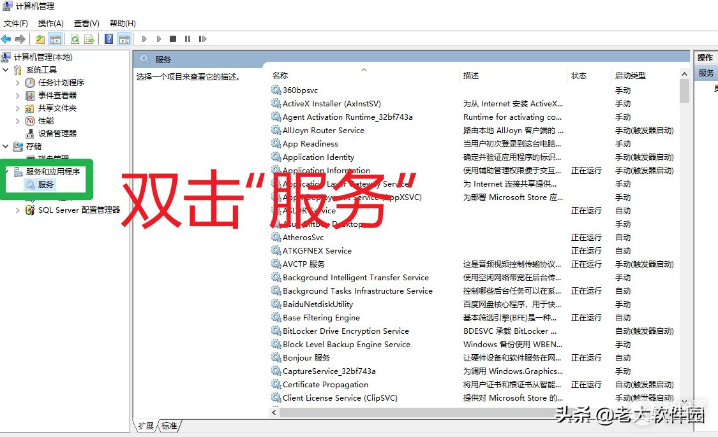Screen dimensions: 718x437
Task: Switch to the 标准 tab
Action: (x=169, y=426)
